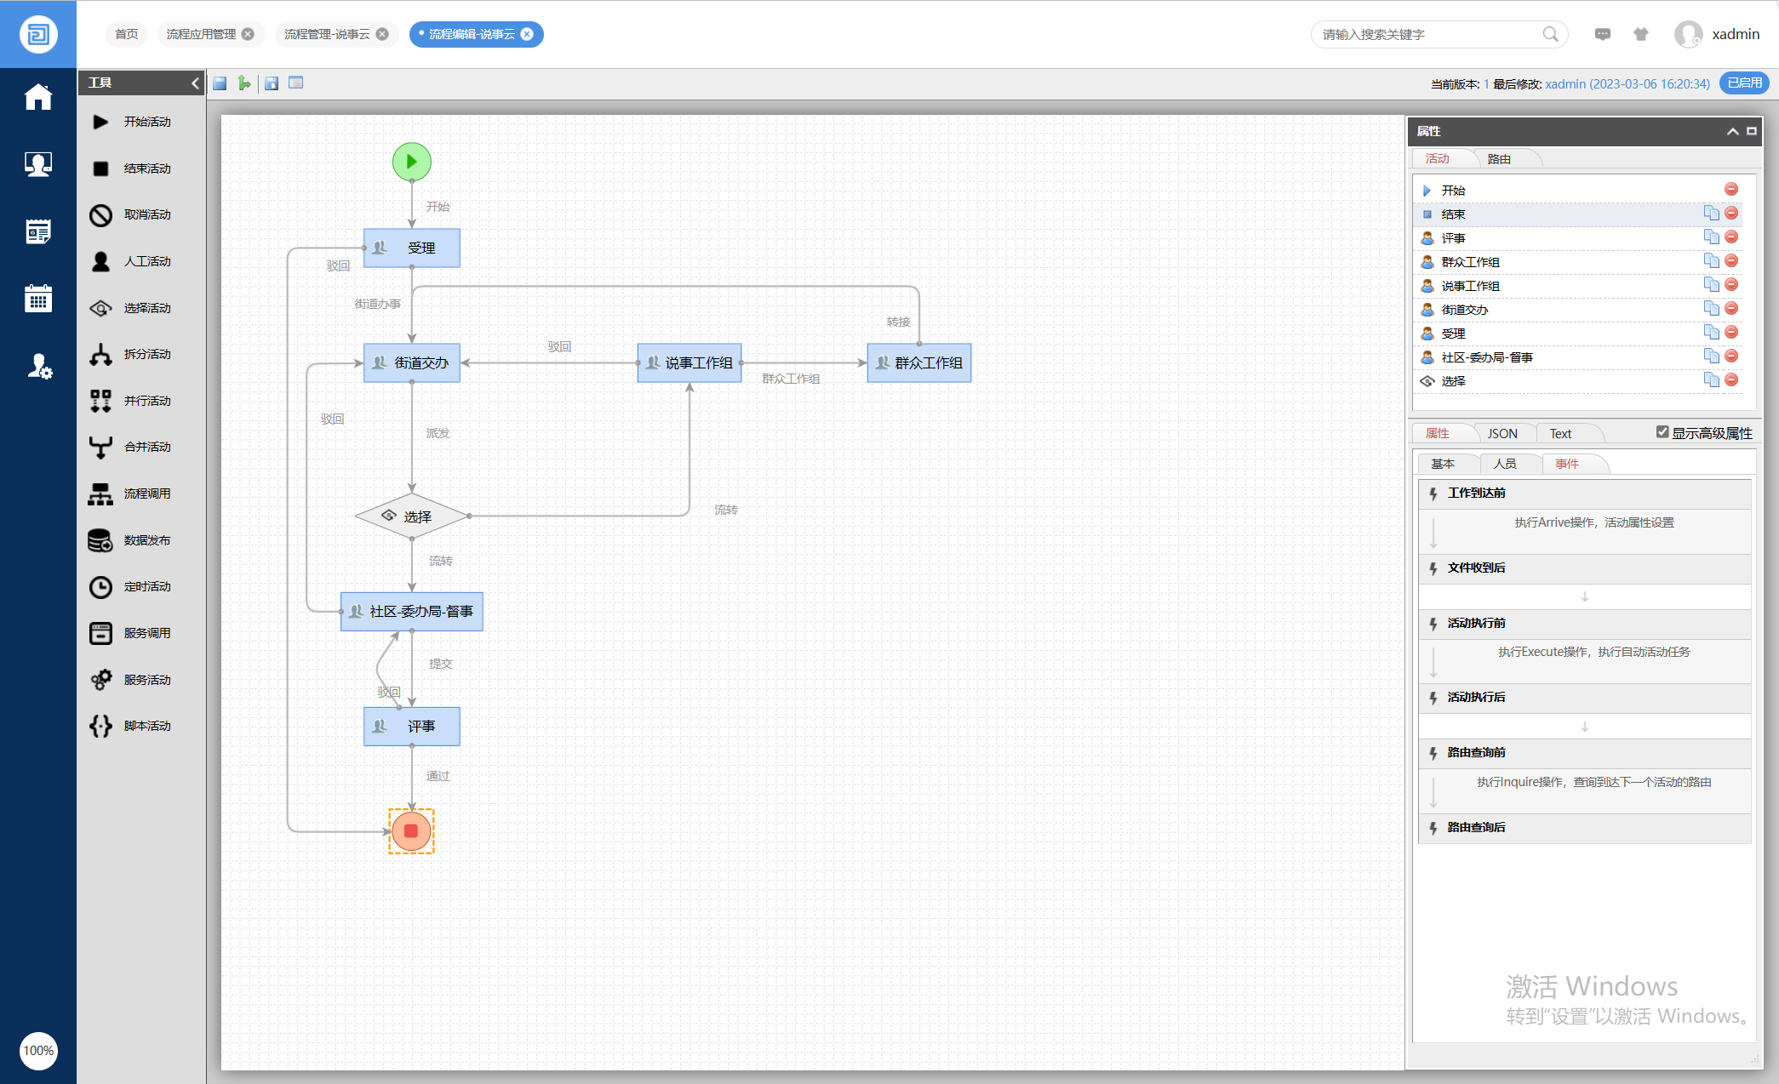Click the copy icon for 街道交办 row
Screen dimensions: 1779x1084
1711,309
